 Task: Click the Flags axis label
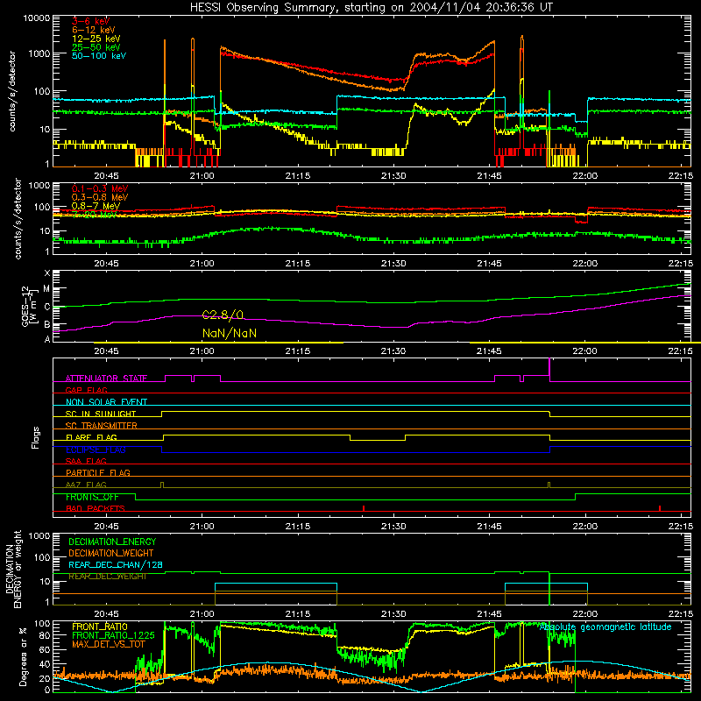coord(35,437)
